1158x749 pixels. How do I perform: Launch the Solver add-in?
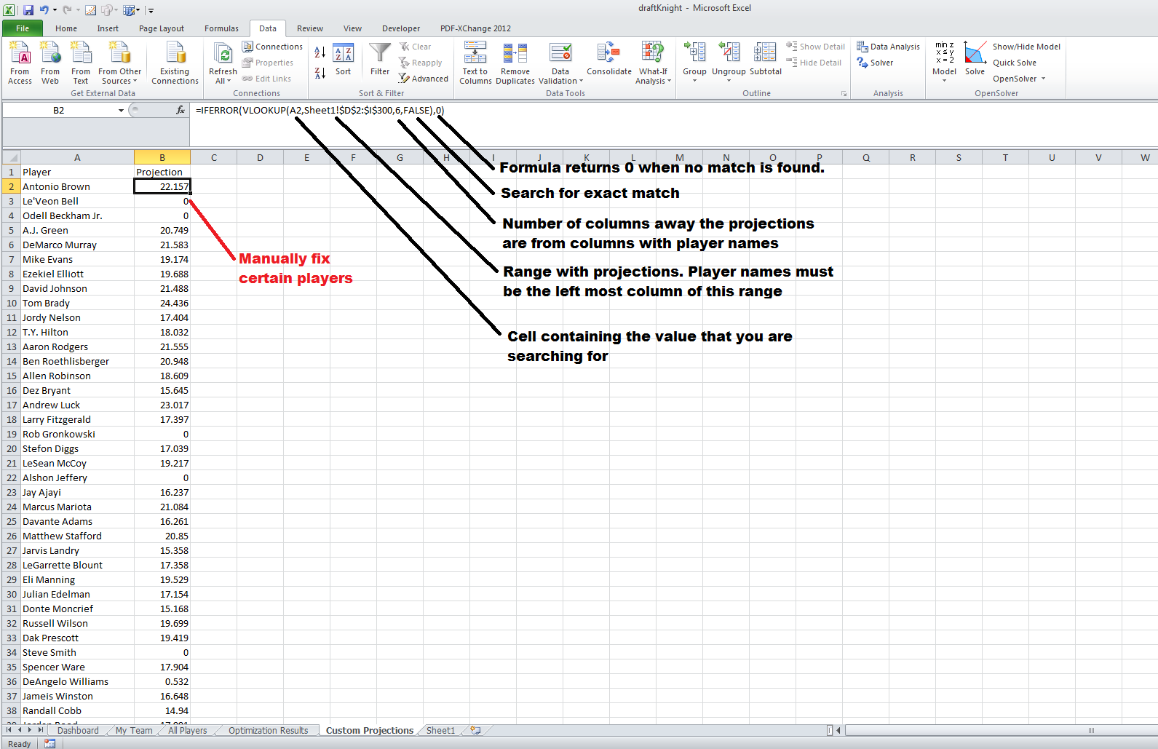point(875,63)
